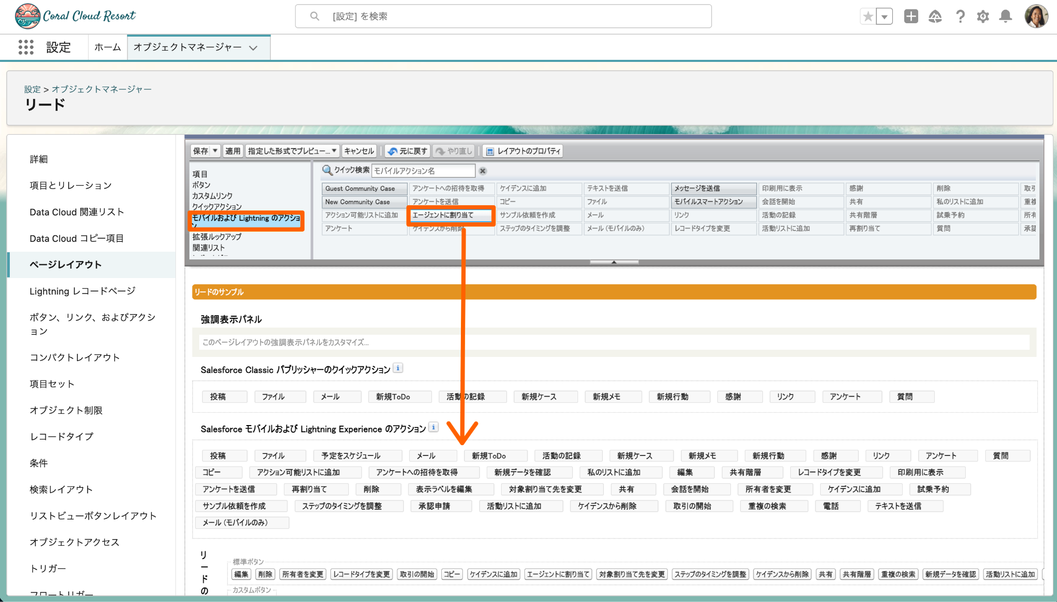Click the Favorites star icon
Image resolution: width=1057 pixels, height=602 pixels.
coord(868,17)
